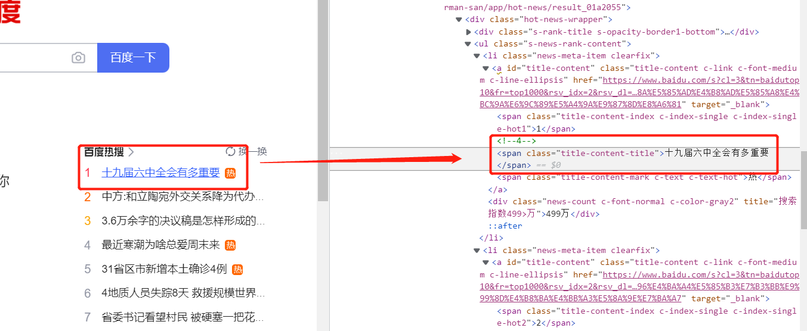This screenshot has width=807, height=331.
Task: Collapse the div hot-news-wrapper node
Action: pyautogui.click(x=459, y=20)
